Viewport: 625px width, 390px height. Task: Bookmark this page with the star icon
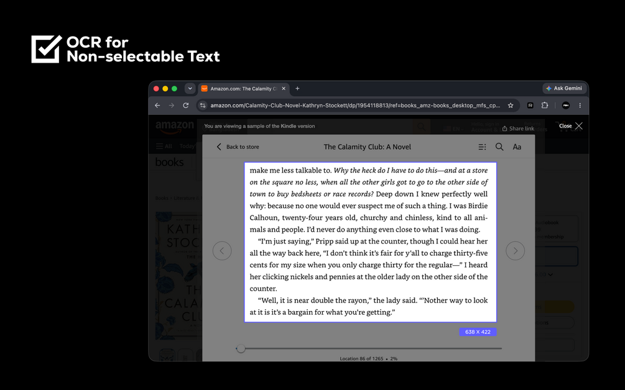pyautogui.click(x=510, y=106)
